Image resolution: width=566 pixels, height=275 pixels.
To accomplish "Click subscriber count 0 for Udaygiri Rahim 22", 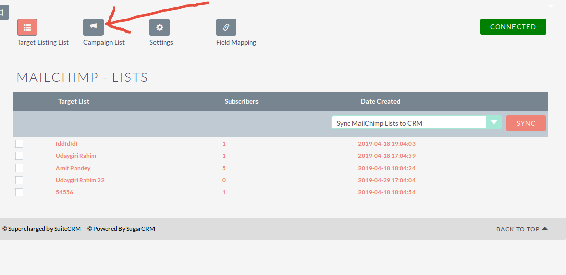I will click(224, 180).
